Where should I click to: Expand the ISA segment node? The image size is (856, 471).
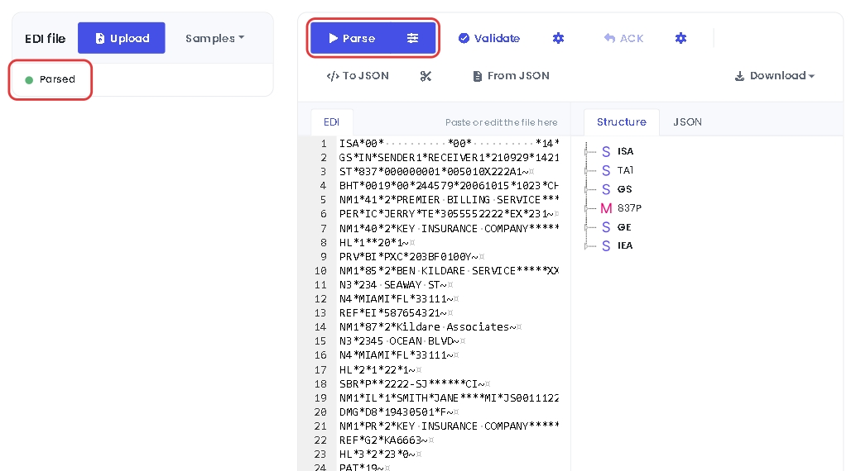[586, 151]
